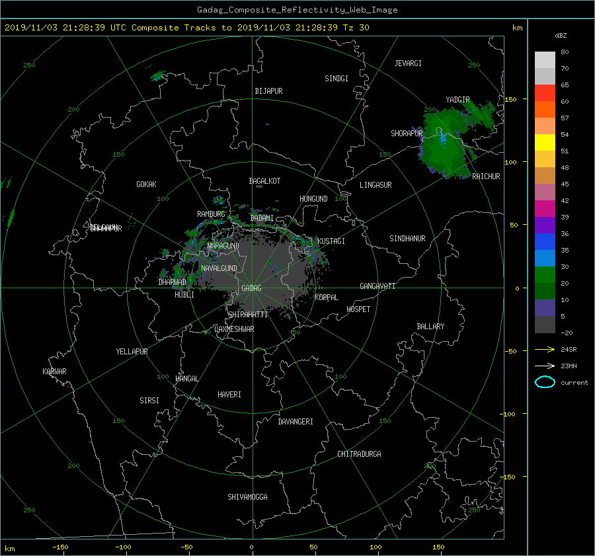Click the HUBLI city label
The width and height of the screenshot is (595, 556).
point(184,295)
